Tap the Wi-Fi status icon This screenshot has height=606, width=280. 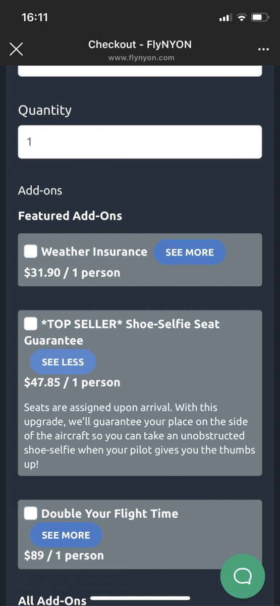click(241, 18)
